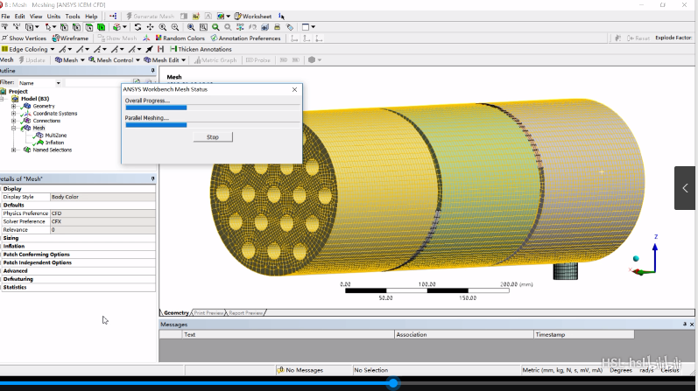The image size is (698, 391).
Task: Click Stop in the Mesh Status dialog
Action: 213,137
